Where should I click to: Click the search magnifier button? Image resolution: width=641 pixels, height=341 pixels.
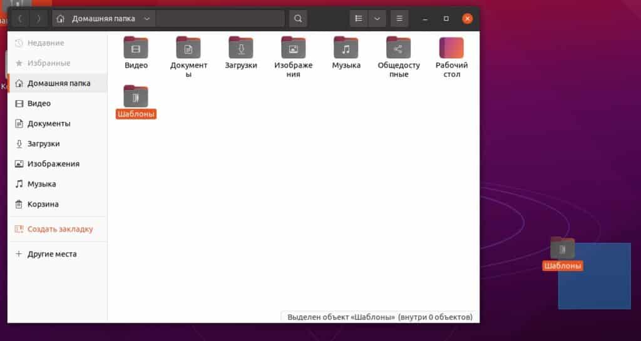[x=298, y=19]
